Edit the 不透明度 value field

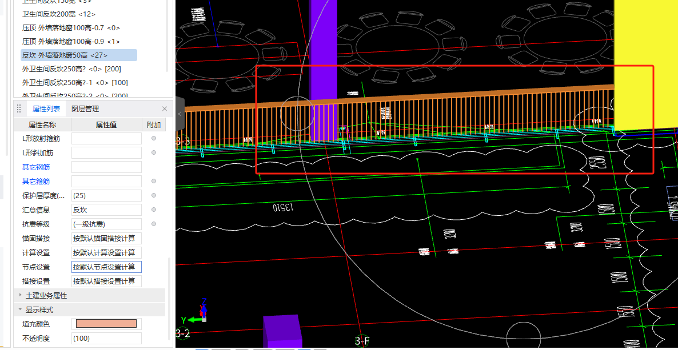(106, 338)
